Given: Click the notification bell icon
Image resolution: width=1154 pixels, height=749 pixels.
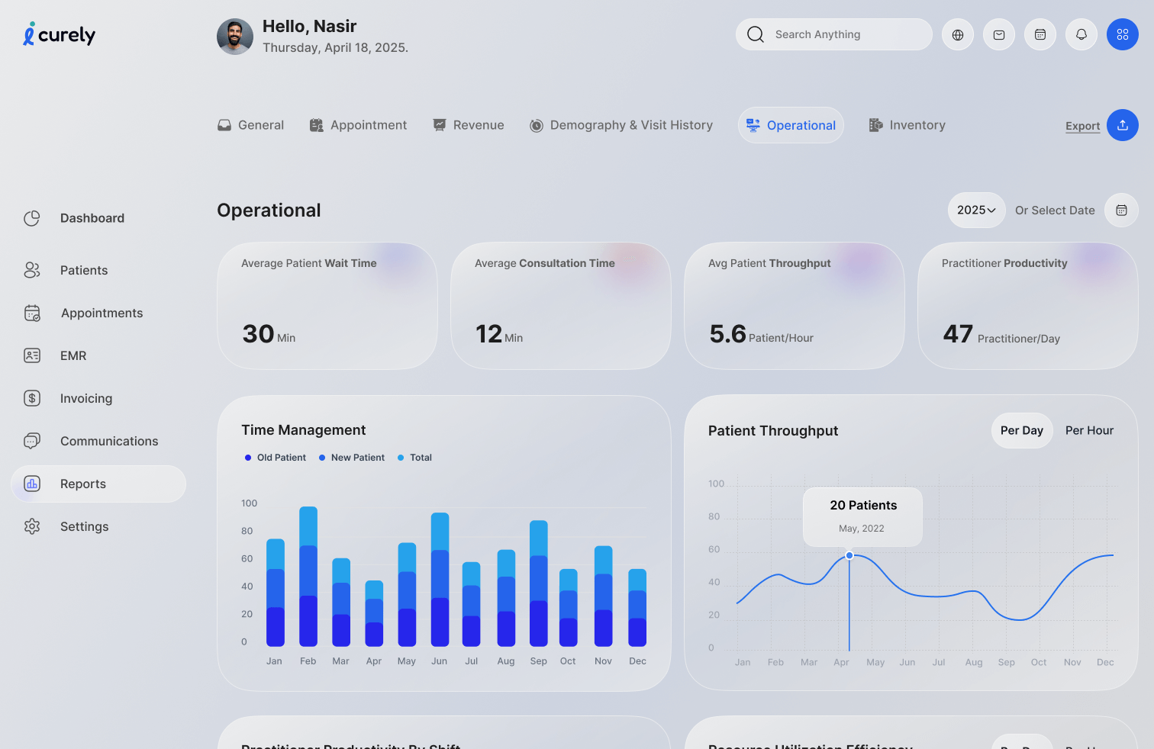Looking at the screenshot, I should [1081, 35].
